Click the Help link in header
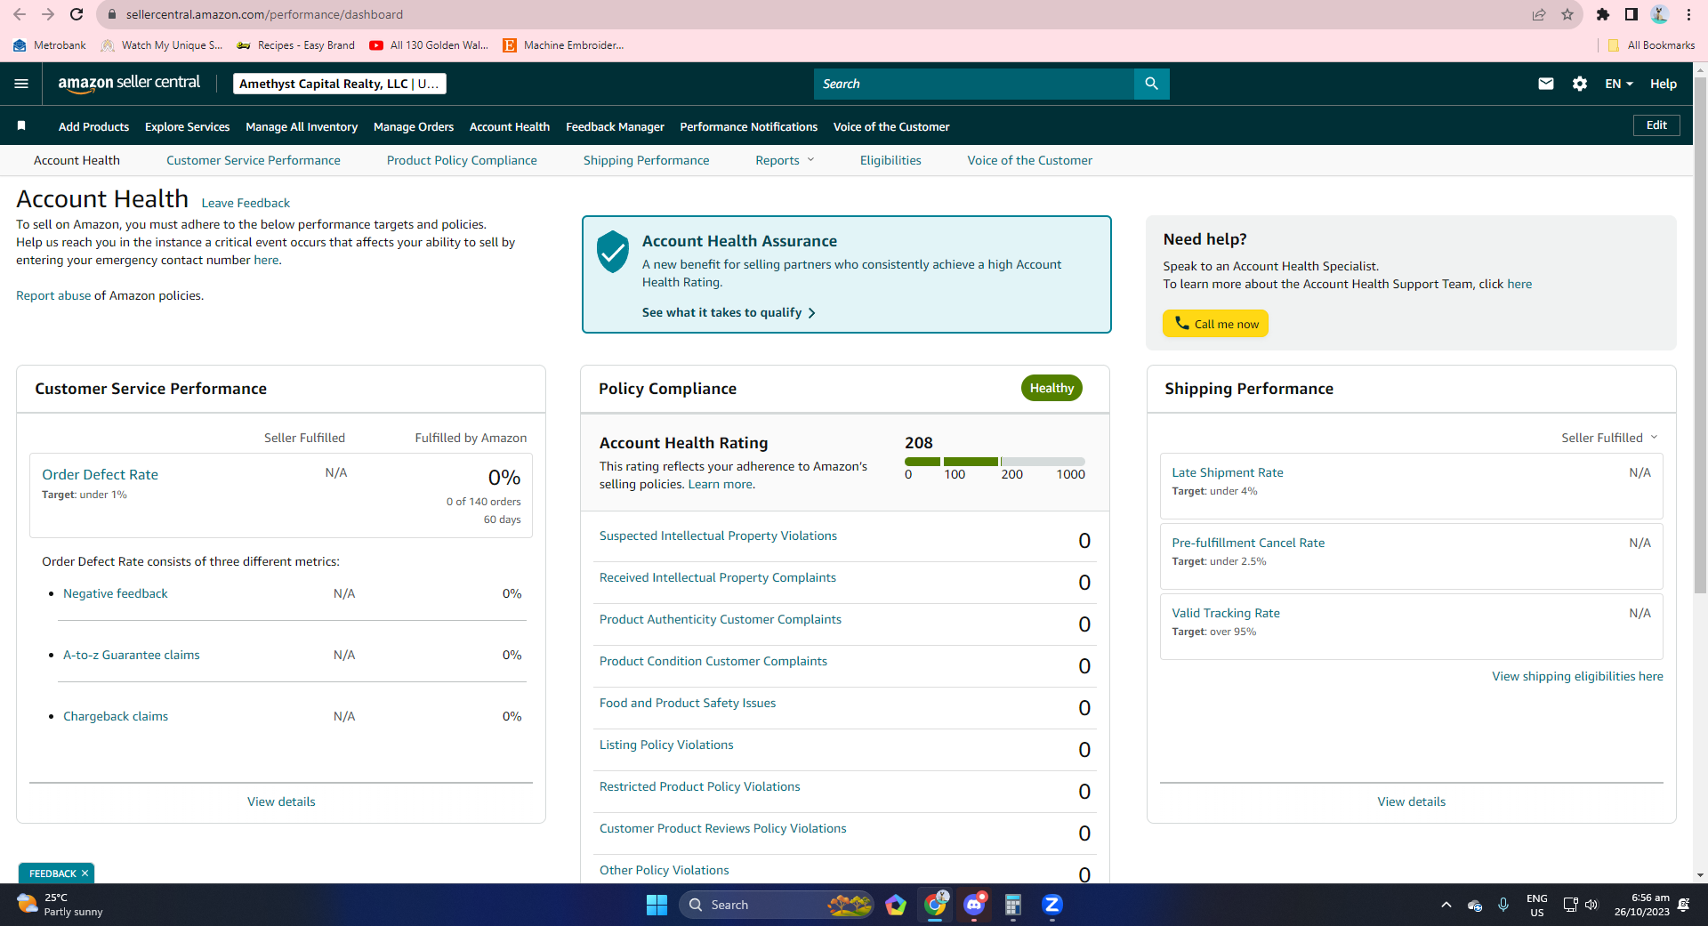The height and width of the screenshot is (926, 1708). (x=1664, y=84)
